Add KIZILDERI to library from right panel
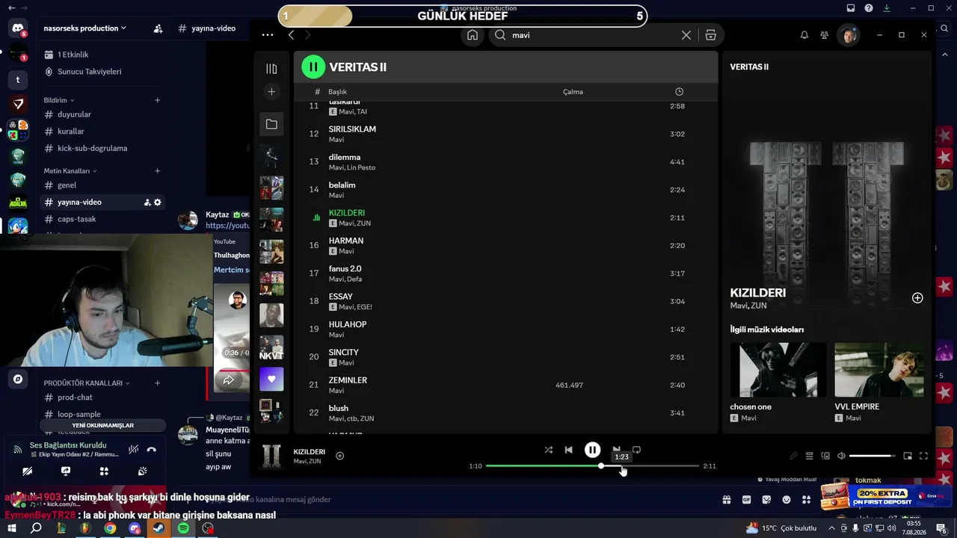Viewport: 957px width, 538px height. [x=917, y=298]
